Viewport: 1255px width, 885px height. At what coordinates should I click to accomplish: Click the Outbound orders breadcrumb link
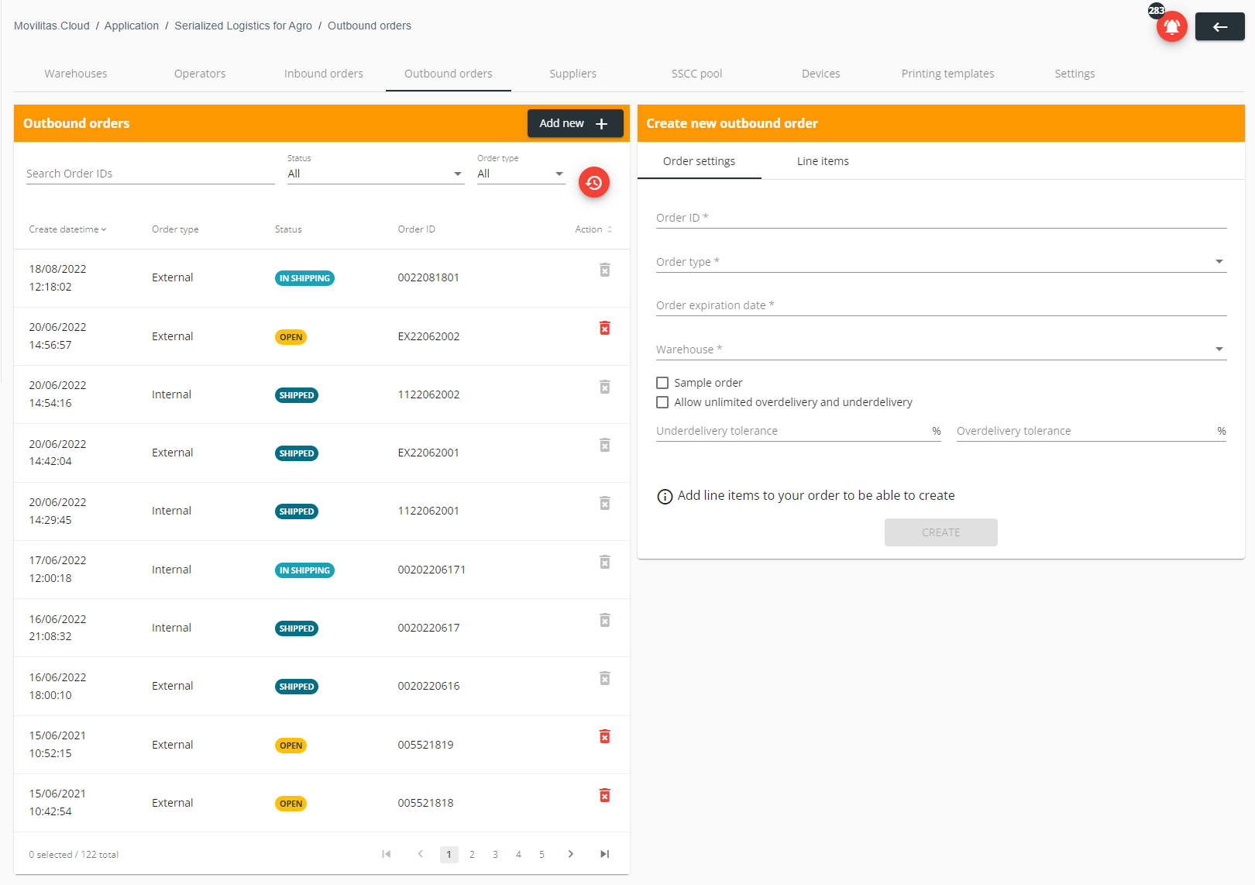pos(370,26)
